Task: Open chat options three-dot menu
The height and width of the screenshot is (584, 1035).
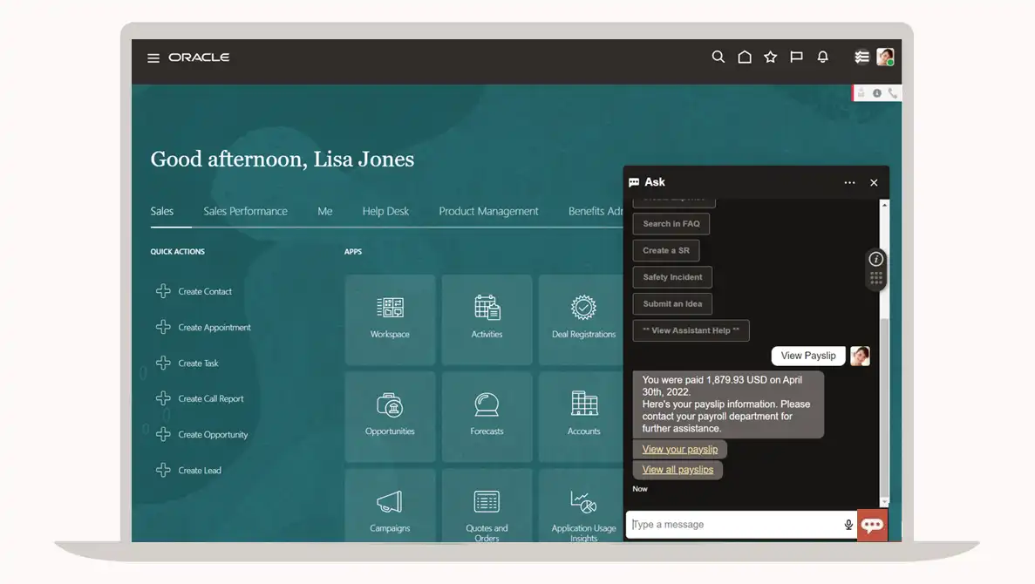Action: tap(849, 183)
